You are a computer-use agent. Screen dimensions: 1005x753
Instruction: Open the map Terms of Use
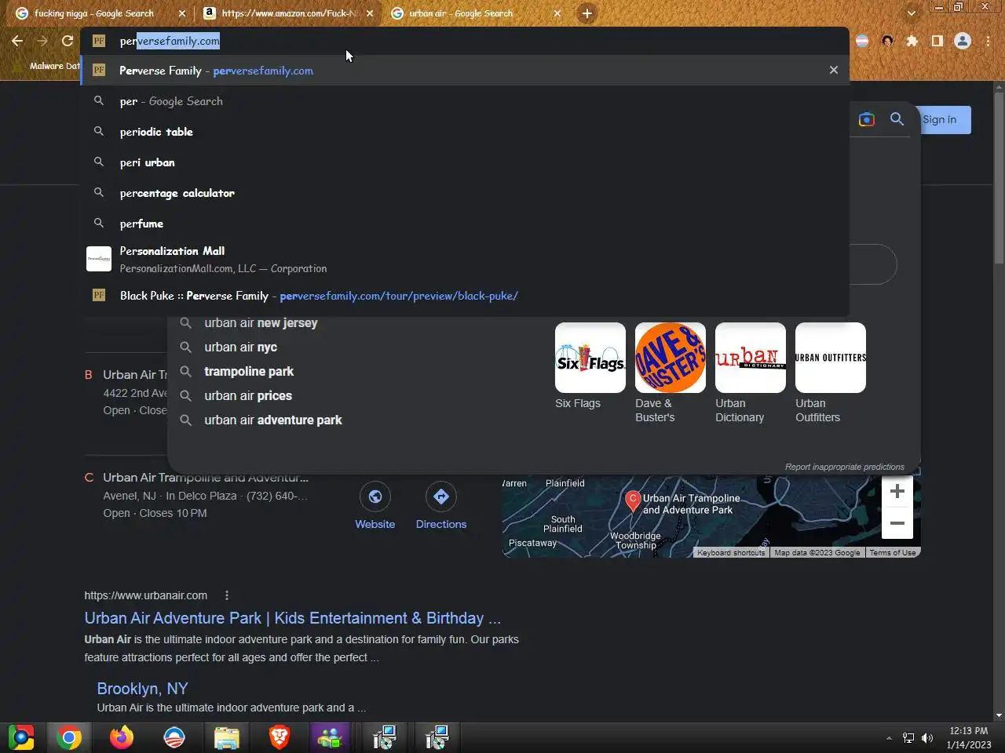892,553
